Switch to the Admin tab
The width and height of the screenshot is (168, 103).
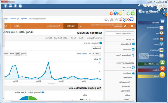click(x=17, y=26)
